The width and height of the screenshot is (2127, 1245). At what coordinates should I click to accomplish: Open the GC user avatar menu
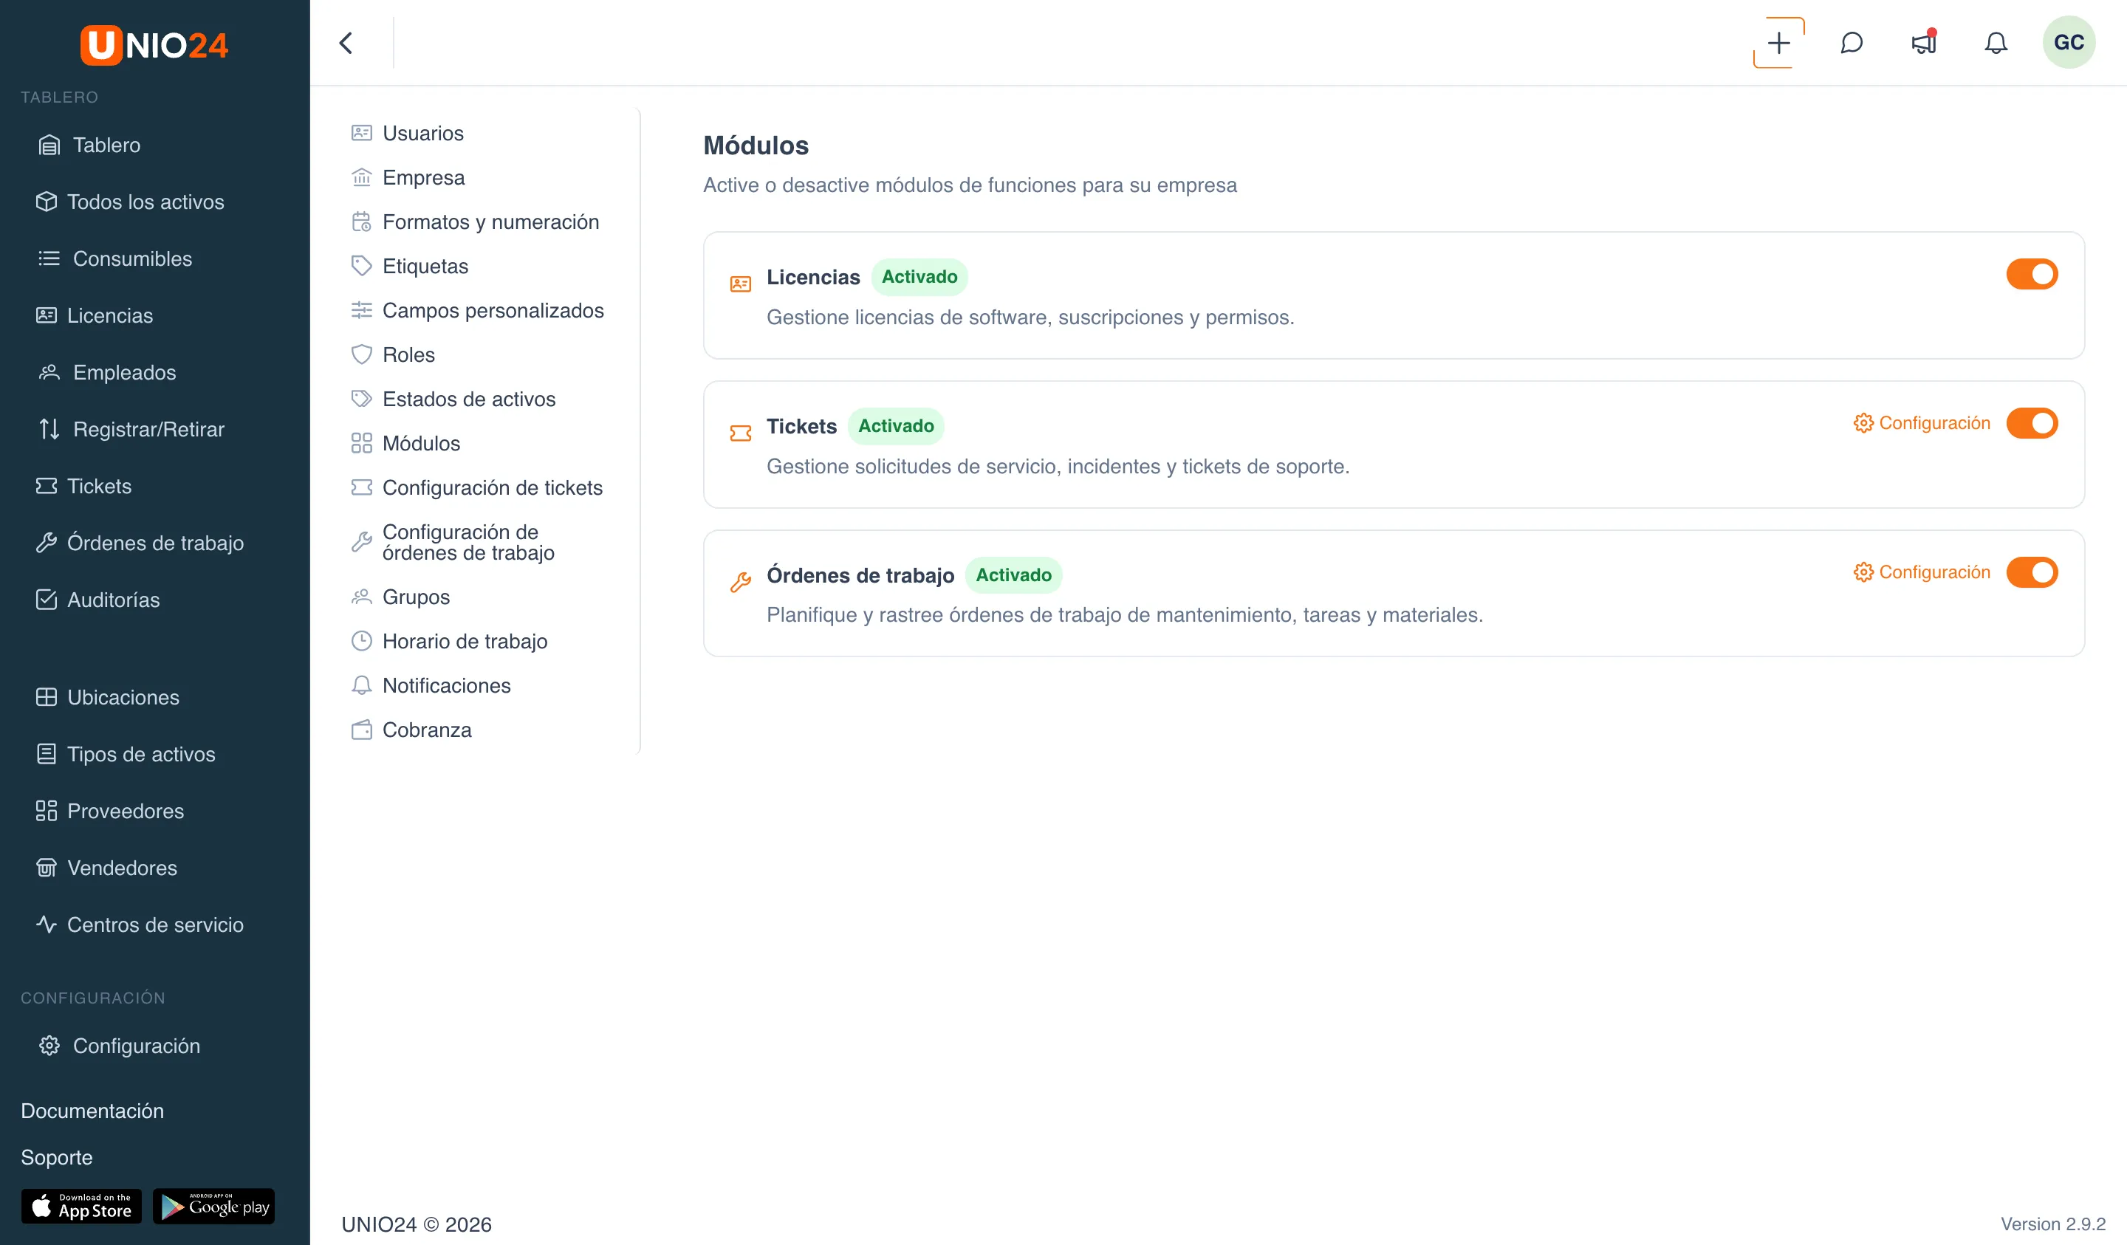point(2069,42)
